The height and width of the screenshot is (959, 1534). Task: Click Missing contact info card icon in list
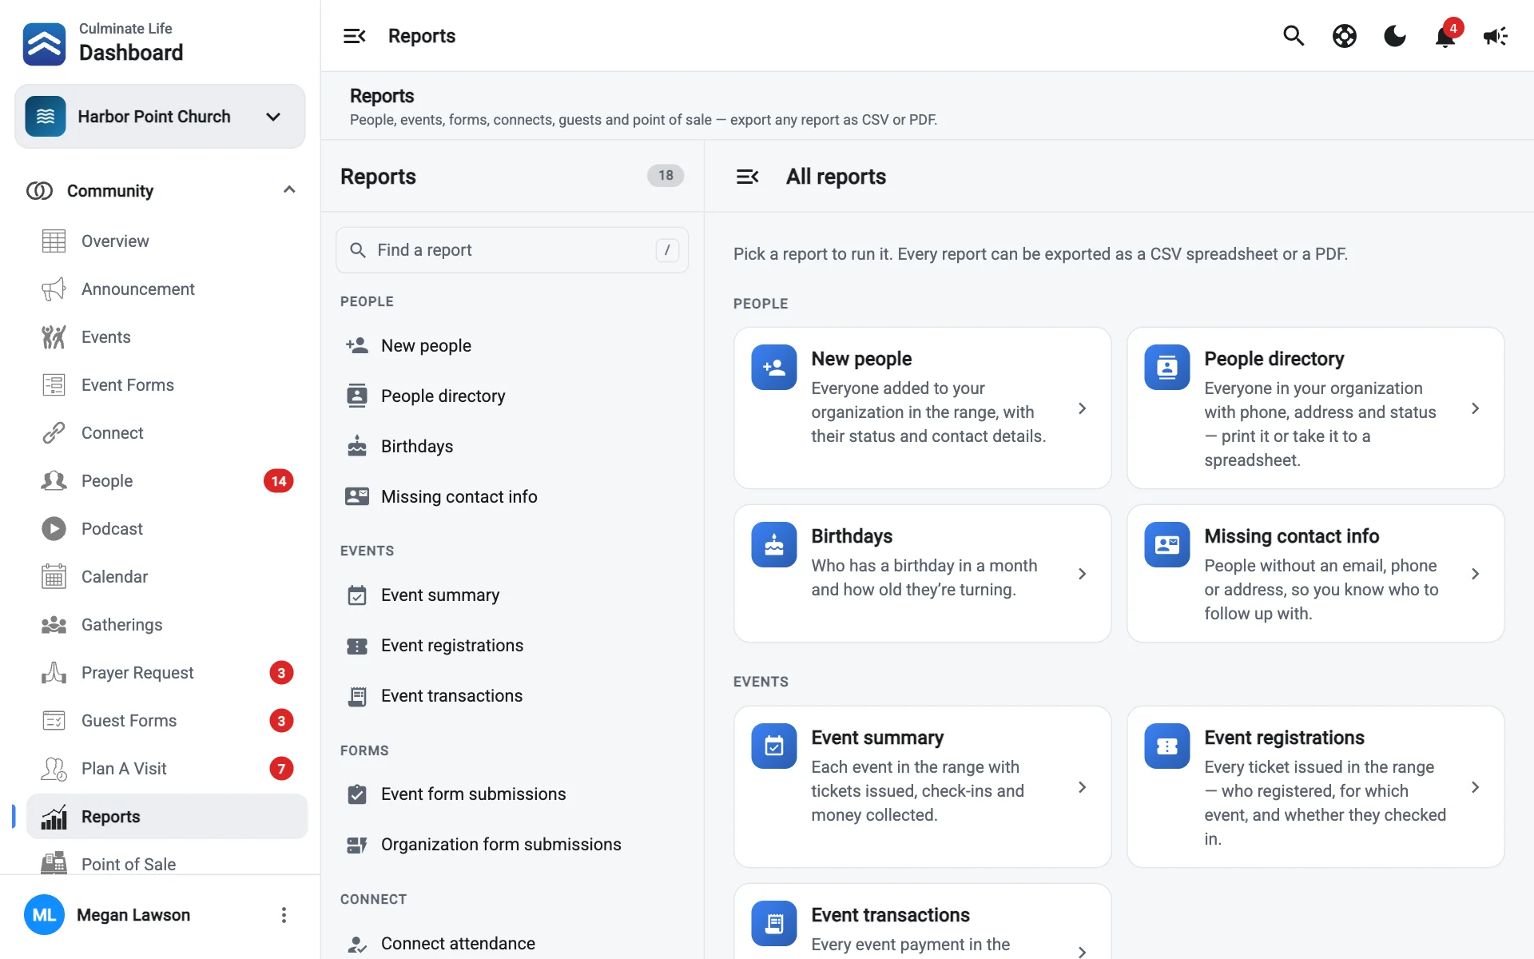(x=357, y=496)
